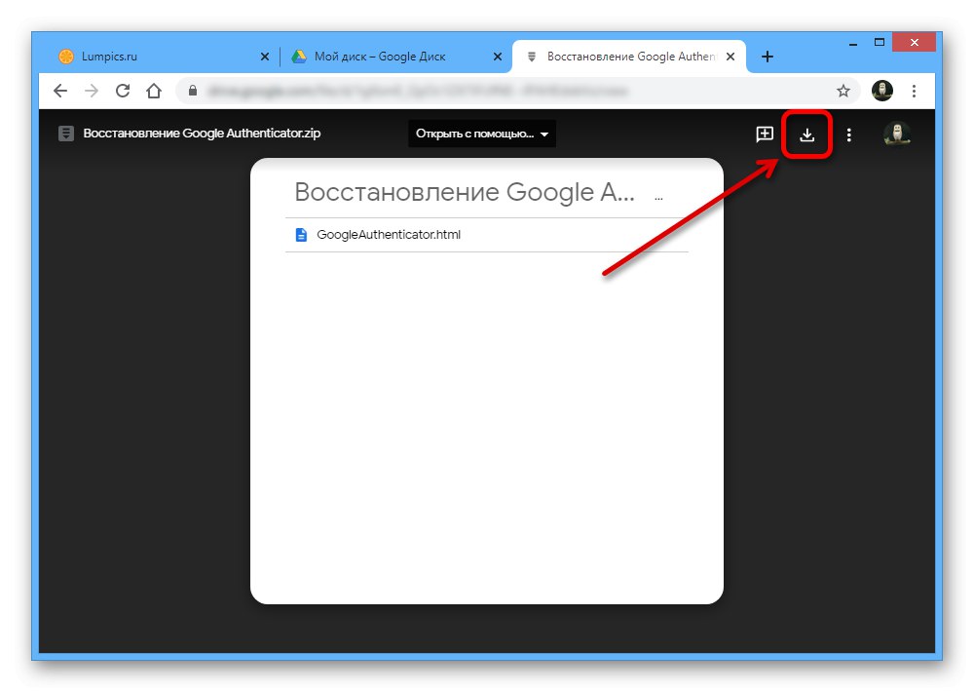The height and width of the screenshot is (692, 974).
Task: Click the Google account avatar in the viewer
Action: [x=896, y=134]
